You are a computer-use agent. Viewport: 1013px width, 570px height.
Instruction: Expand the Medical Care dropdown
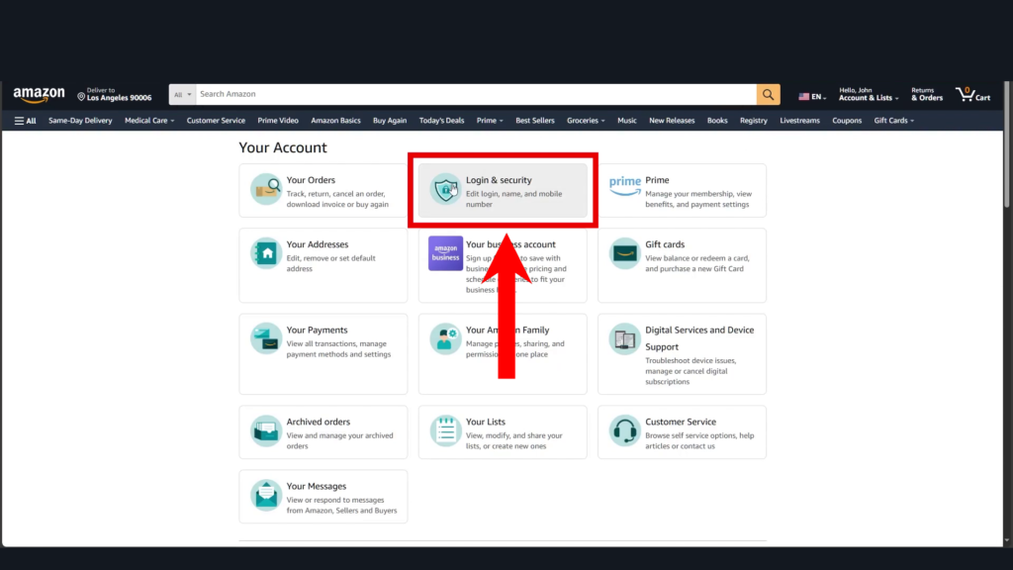tap(149, 121)
